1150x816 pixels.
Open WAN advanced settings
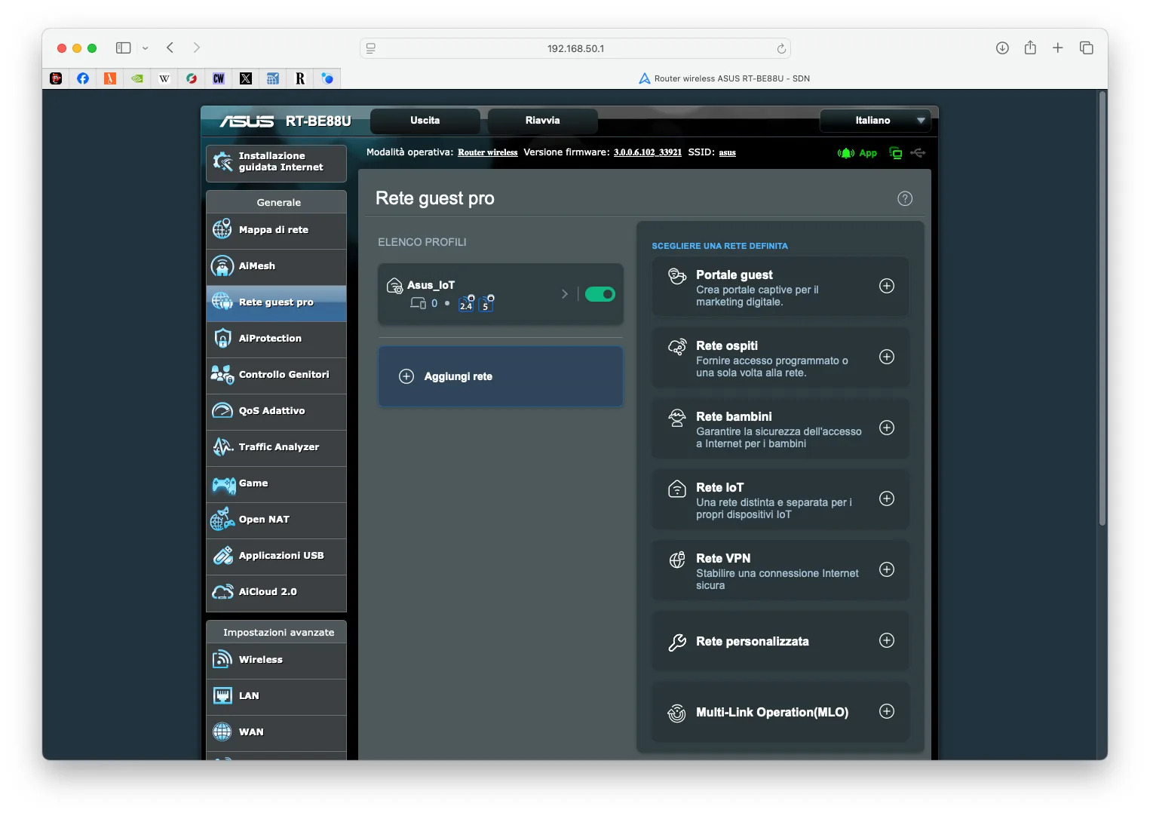pos(276,732)
